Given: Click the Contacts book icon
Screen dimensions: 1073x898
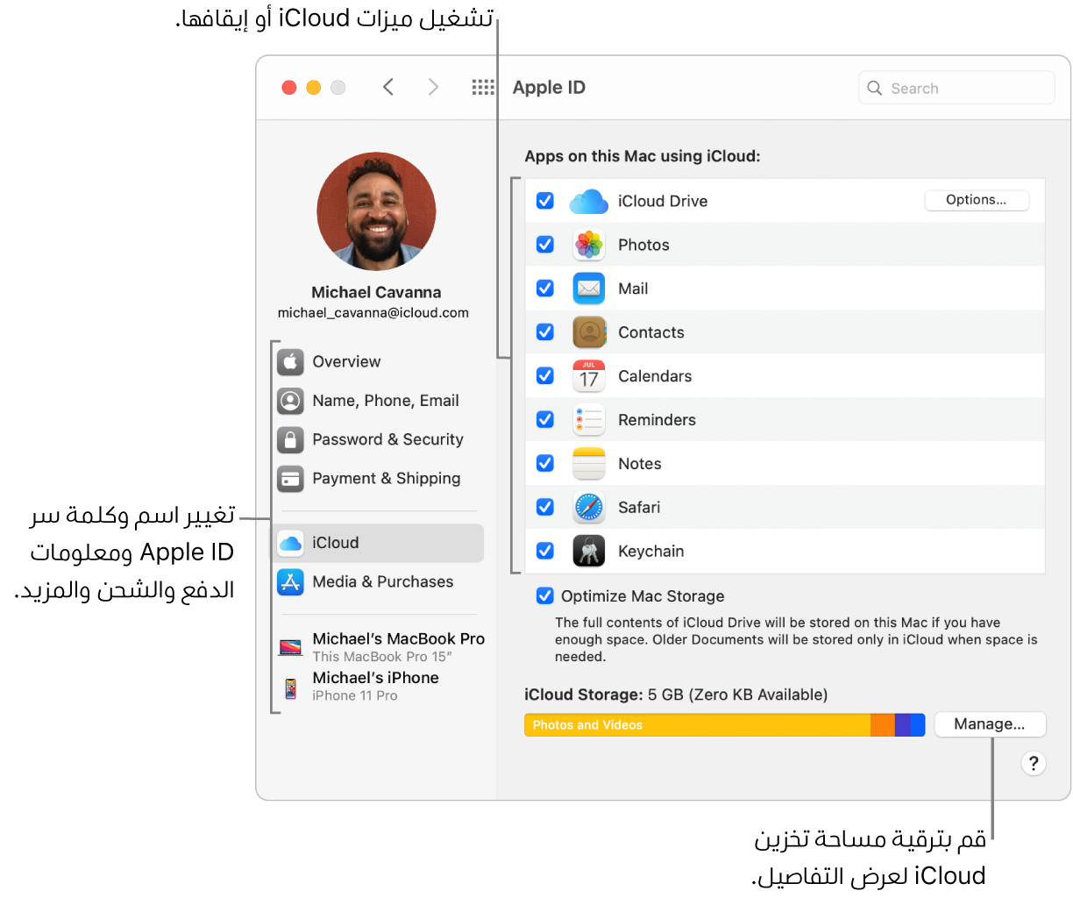Looking at the screenshot, I should tap(589, 332).
